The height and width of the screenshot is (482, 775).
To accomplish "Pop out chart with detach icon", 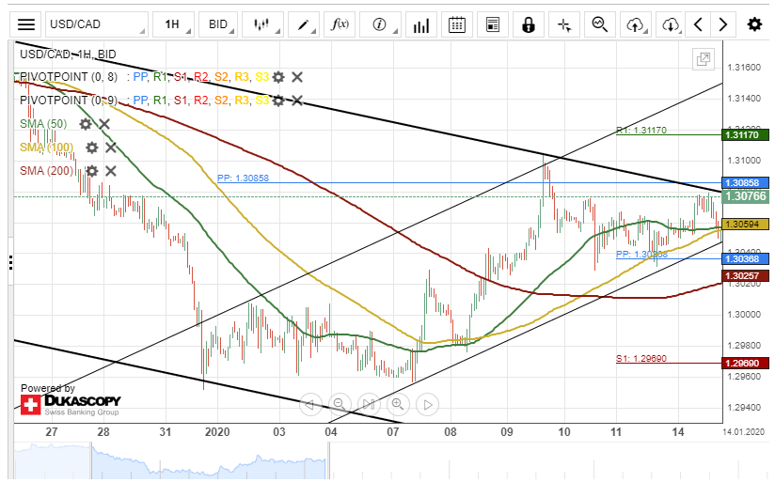I will [x=702, y=59].
